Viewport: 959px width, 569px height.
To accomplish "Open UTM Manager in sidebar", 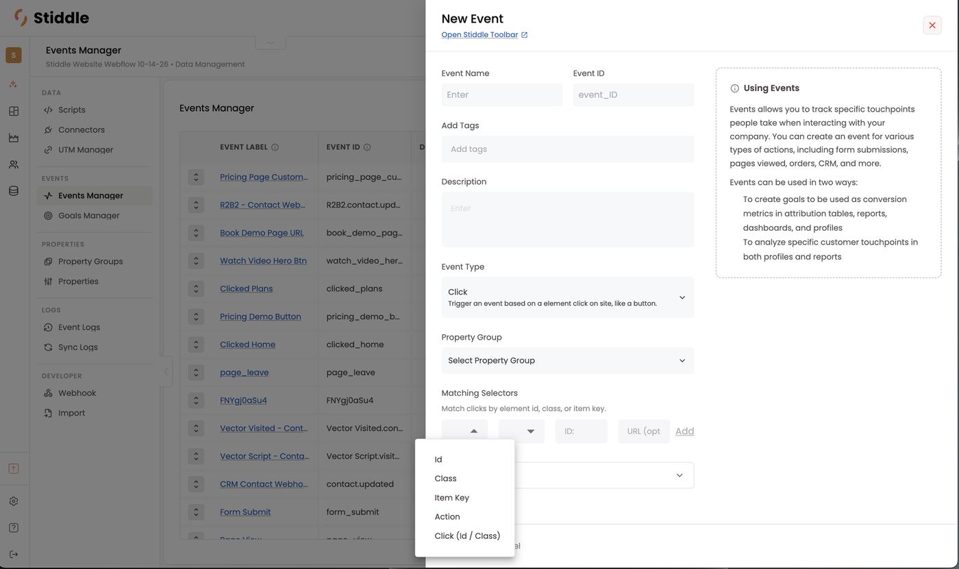I will coord(95,150).
